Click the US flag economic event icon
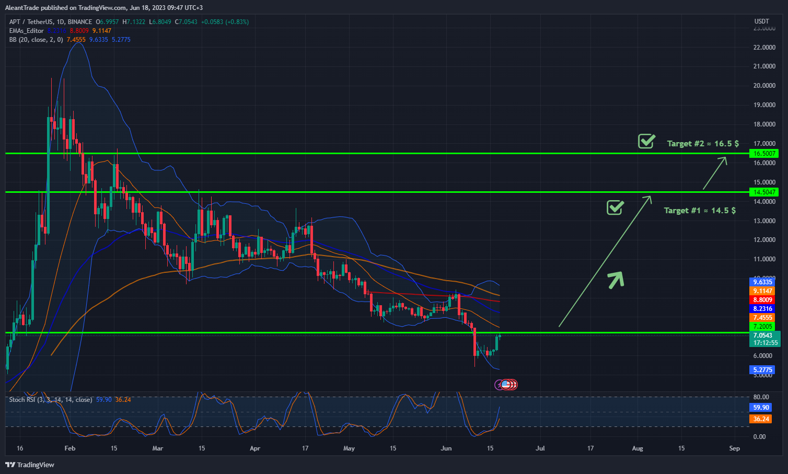Screen dimensions: 788x474 pyautogui.click(x=505, y=385)
